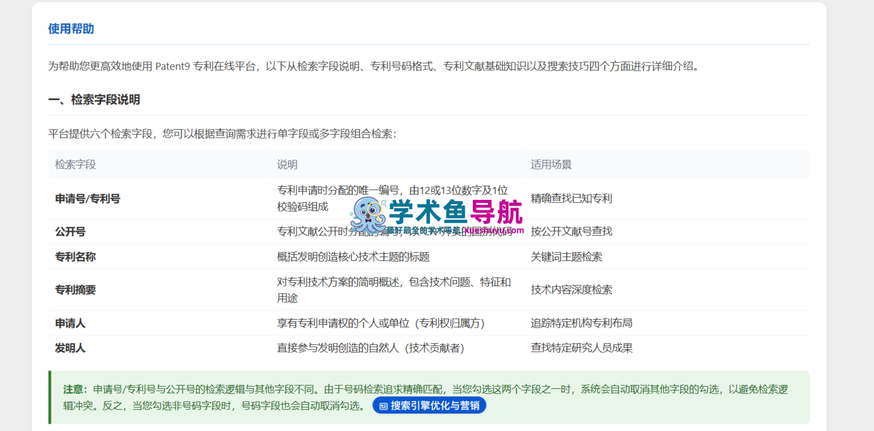Click the 使用帮助 heading
The image size is (874, 431).
(71, 29)
